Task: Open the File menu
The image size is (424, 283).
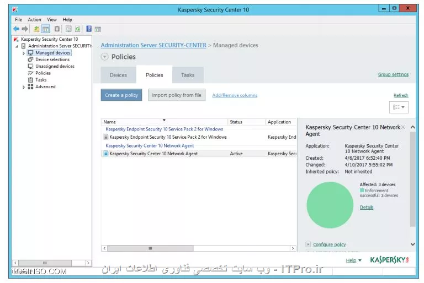Action: pos(18,19)
